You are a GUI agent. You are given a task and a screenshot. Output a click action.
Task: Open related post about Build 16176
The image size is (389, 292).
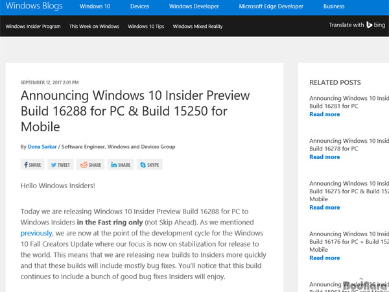(349, 241)
